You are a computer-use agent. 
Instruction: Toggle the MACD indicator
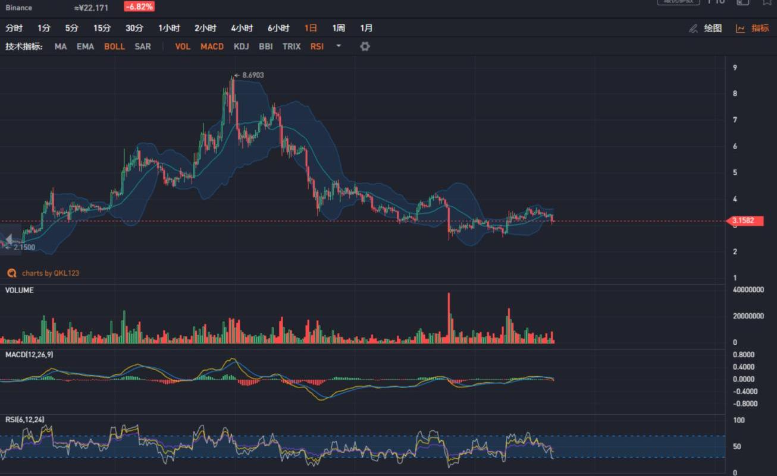click(212, 46)
